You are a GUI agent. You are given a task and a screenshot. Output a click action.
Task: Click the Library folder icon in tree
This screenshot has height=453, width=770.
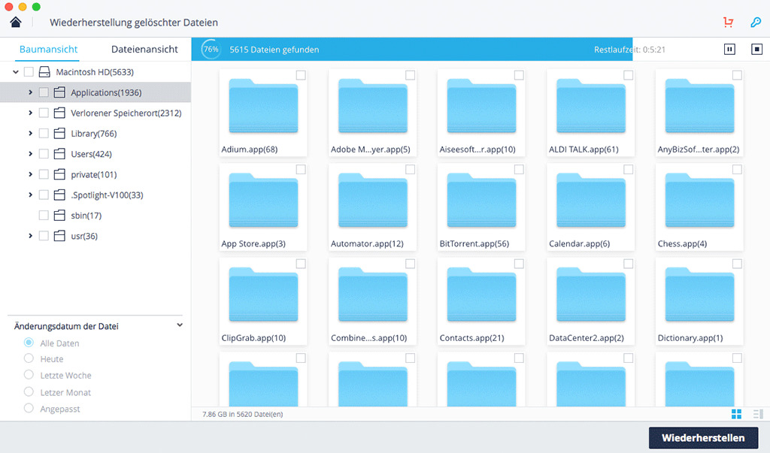click(59, 134)
